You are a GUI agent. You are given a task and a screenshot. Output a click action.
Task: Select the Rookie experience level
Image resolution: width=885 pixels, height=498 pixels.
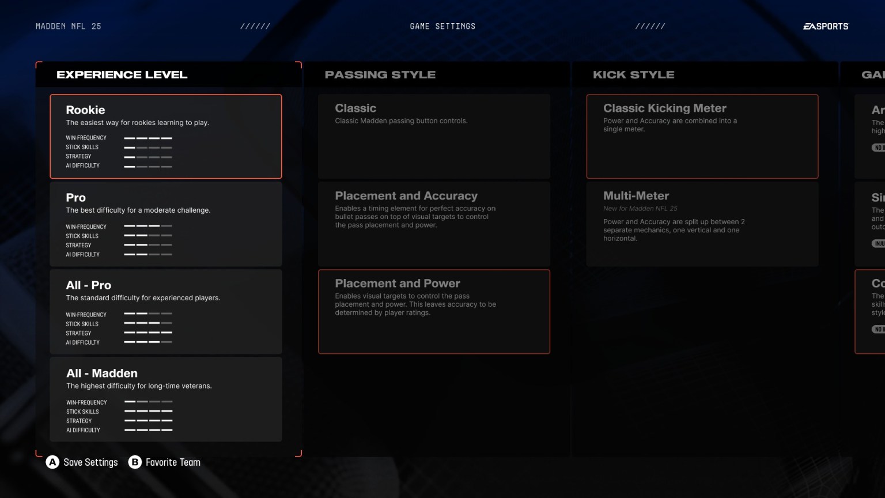[166, 137]
